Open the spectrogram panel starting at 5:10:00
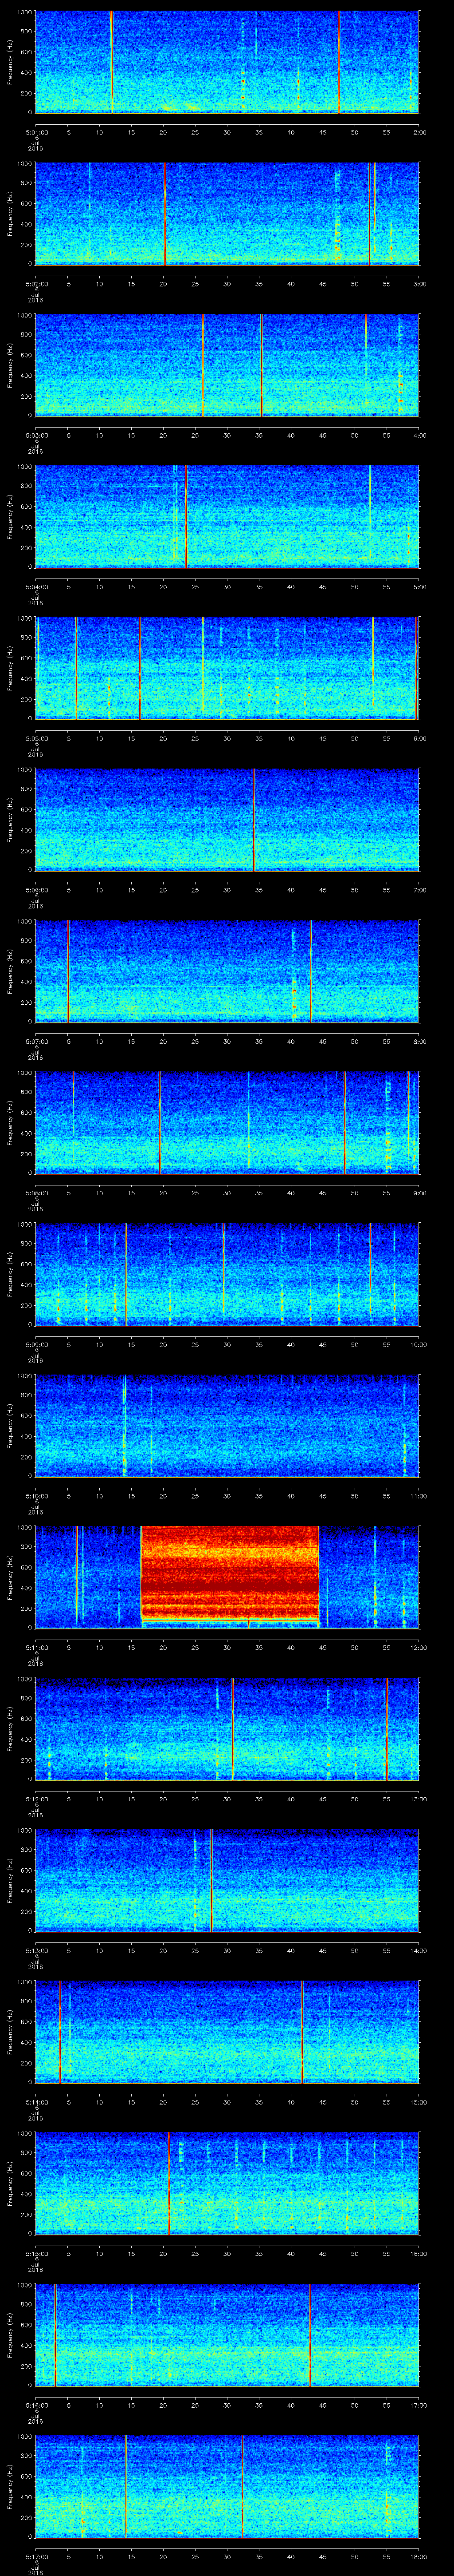 (227, 1425)
